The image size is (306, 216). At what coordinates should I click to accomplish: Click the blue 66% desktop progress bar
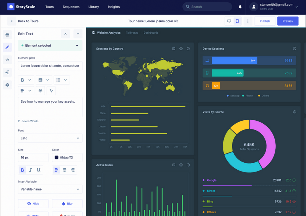(234, 61)
